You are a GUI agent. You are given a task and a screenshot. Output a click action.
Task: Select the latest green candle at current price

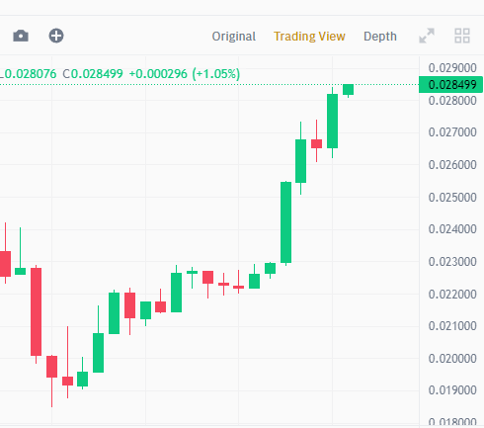tap(348, 90)
